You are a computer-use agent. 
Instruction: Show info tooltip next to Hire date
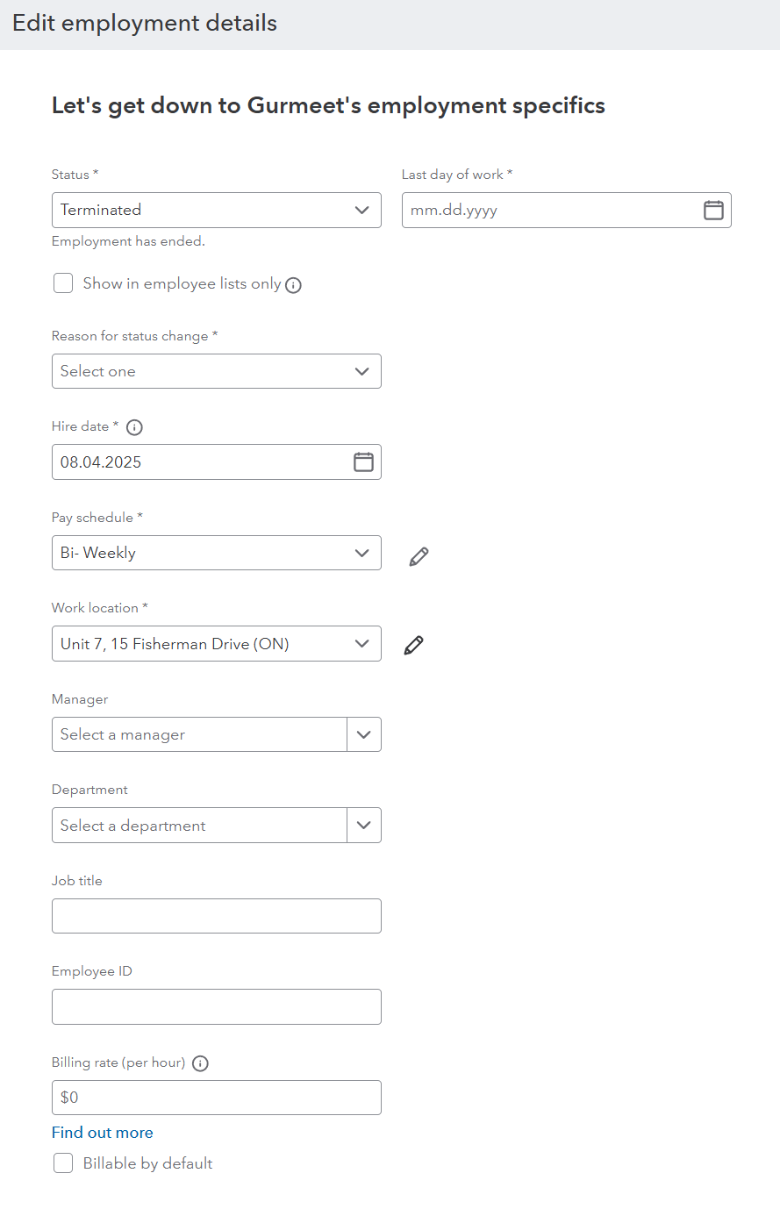[134, 427]
